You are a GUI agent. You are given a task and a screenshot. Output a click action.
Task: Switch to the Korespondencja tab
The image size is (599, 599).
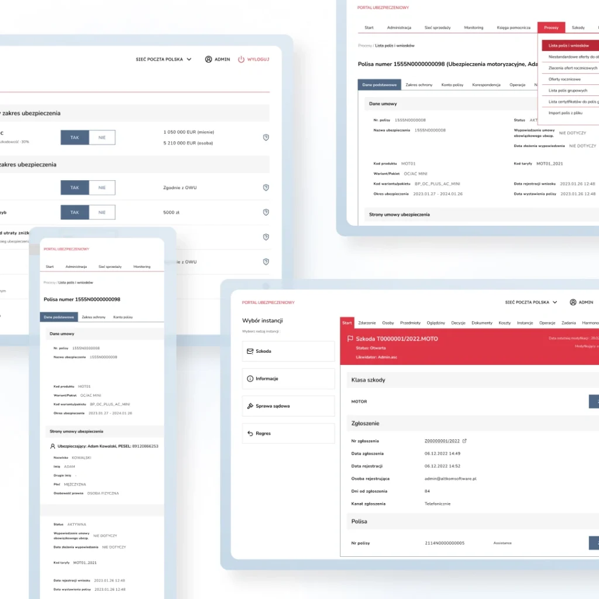pos(486,85)
